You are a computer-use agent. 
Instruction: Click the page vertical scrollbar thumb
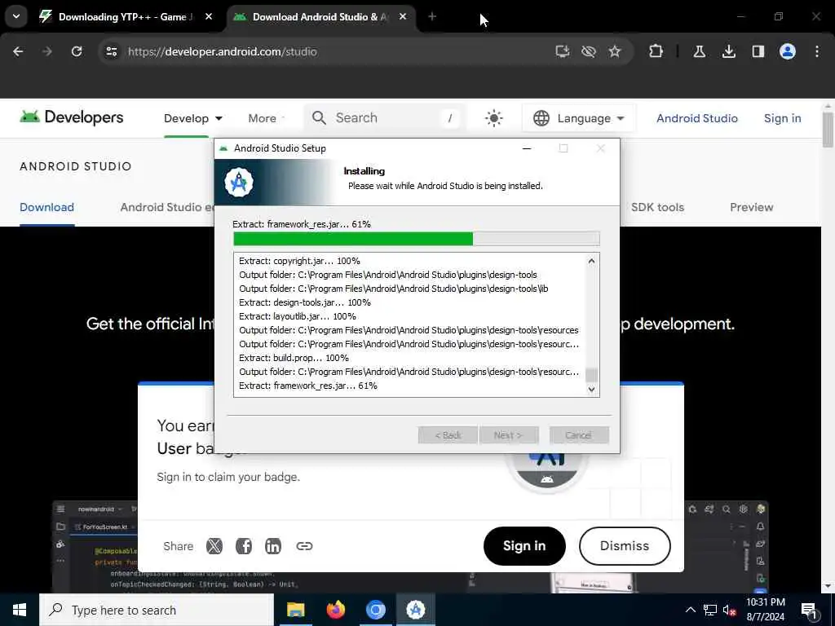pos(828,130)
